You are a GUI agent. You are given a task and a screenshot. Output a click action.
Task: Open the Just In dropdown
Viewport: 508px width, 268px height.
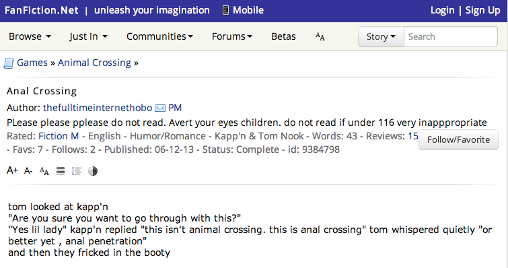[88, 36]
